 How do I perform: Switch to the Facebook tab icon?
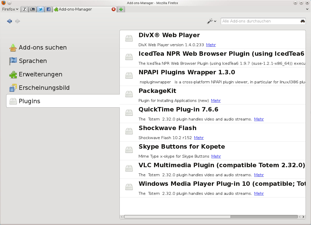tap(48, 9)
